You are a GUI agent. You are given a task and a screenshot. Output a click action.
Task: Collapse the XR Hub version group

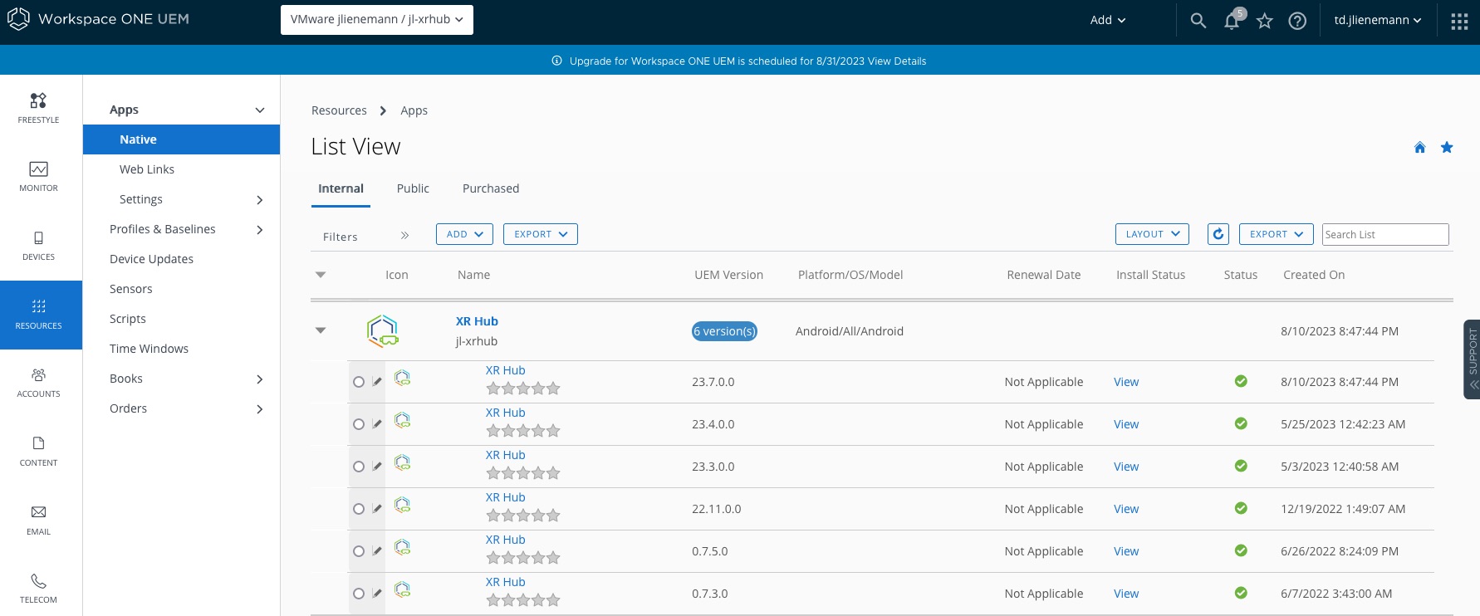click(x=321, y=330)
